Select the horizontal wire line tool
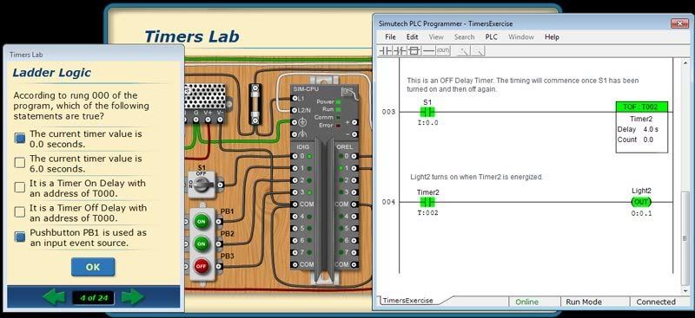 tap(428, 51)
